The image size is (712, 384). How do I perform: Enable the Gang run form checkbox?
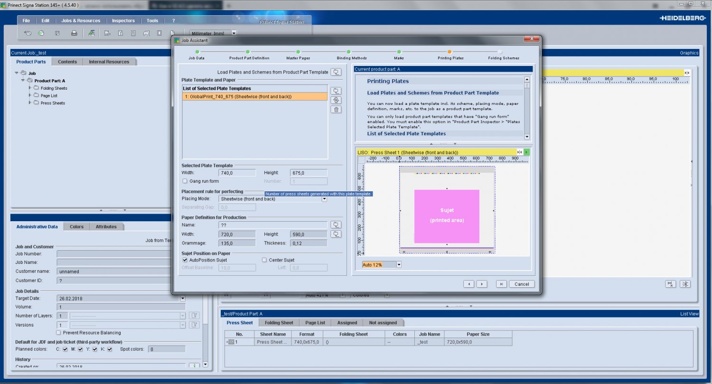click(185, 181)
